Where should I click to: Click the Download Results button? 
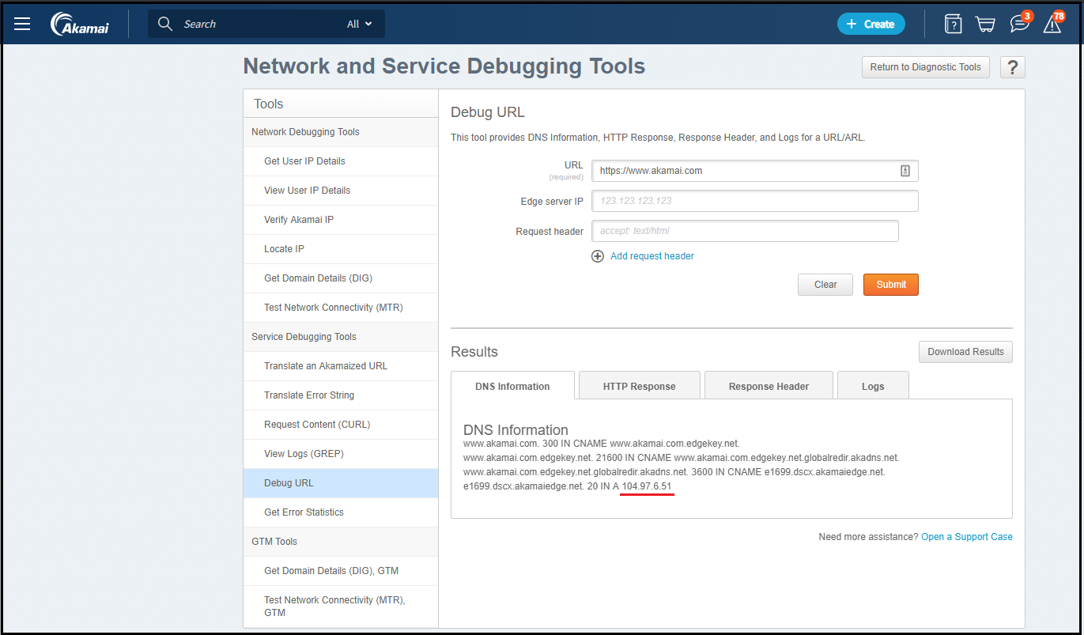pyautogui.click(x=965, y=352)
